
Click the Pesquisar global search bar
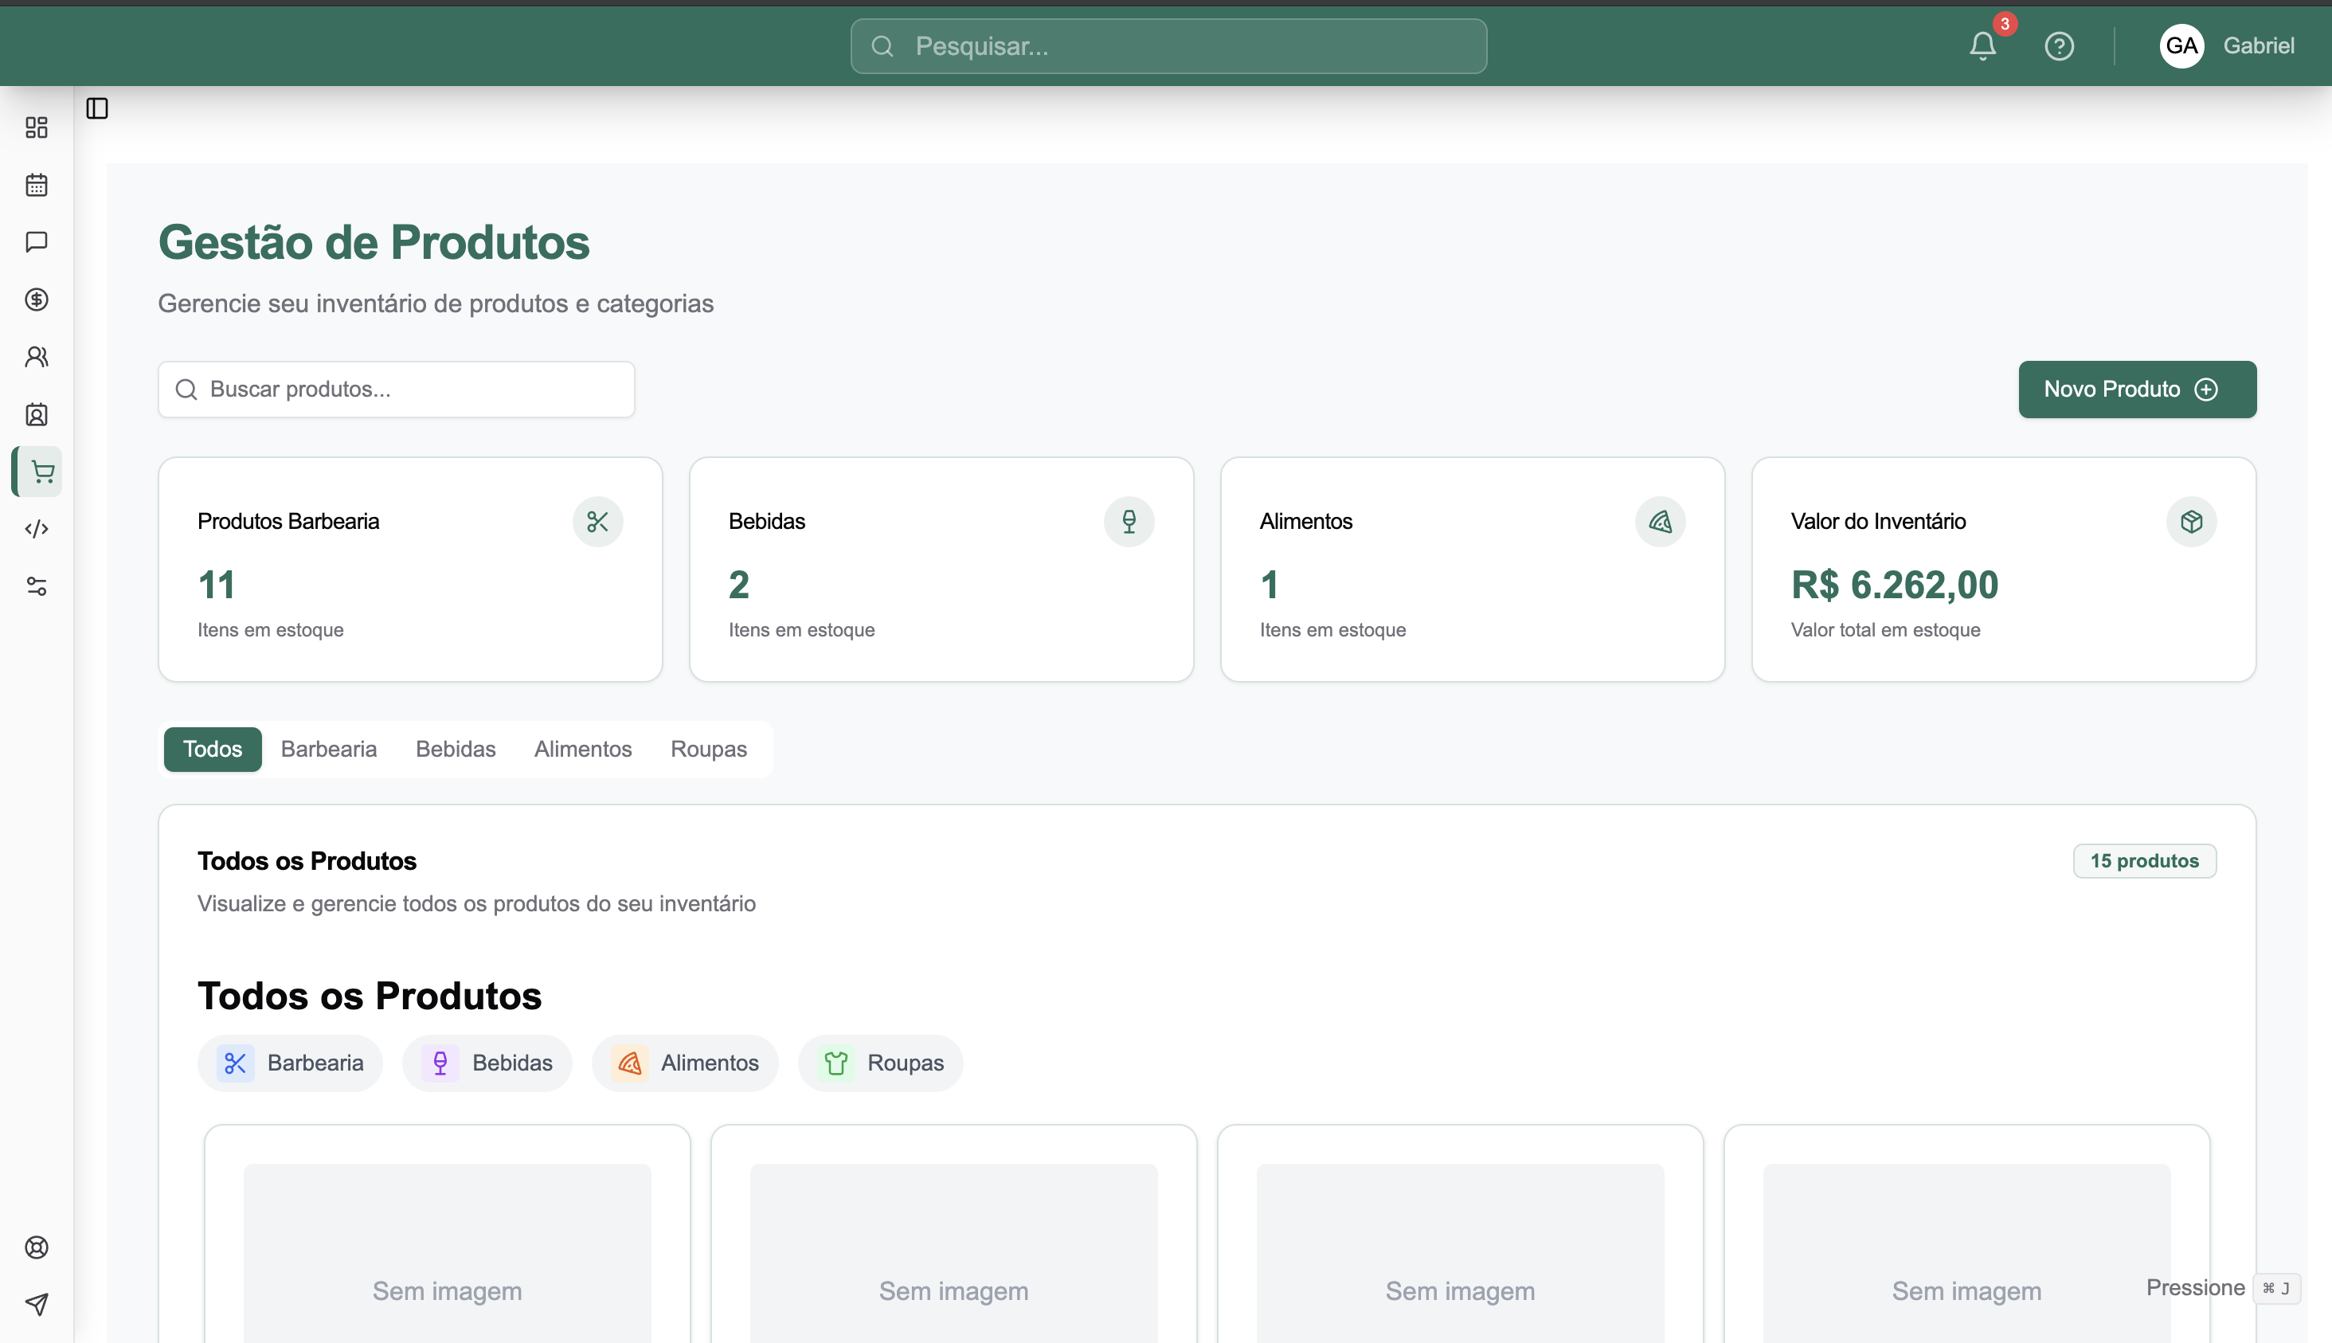click(1168, 46)
